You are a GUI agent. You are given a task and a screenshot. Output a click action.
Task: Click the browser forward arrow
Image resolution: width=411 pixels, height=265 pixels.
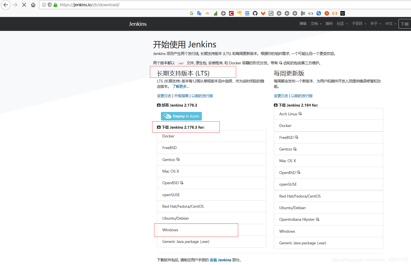coord(15,5)
